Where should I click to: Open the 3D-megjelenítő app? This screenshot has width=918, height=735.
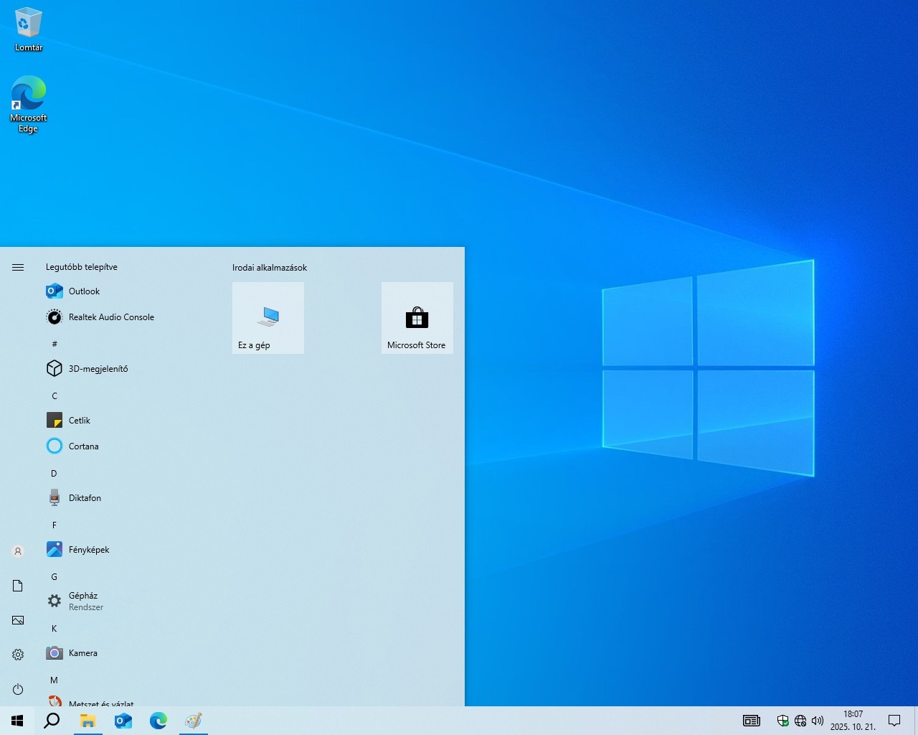(98, 369)
